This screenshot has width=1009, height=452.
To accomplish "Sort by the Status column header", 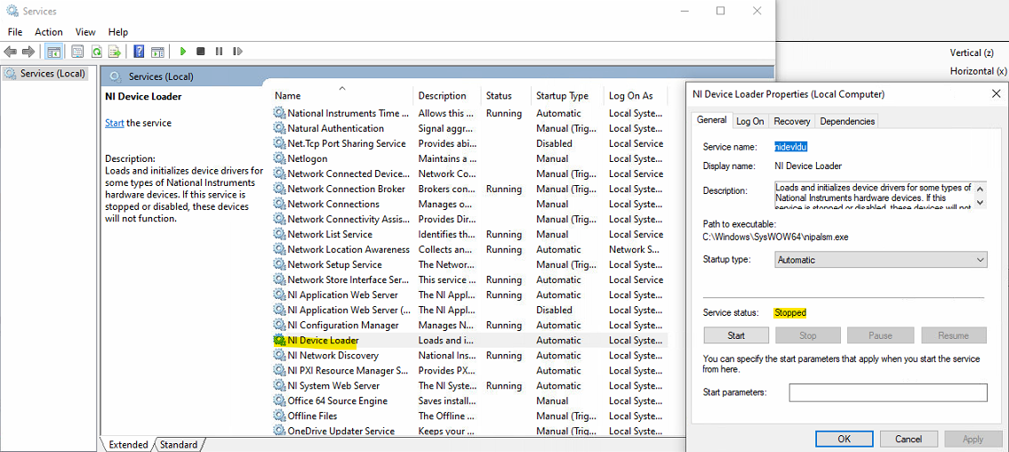I will pyautogui.click(x=507, y=95).
